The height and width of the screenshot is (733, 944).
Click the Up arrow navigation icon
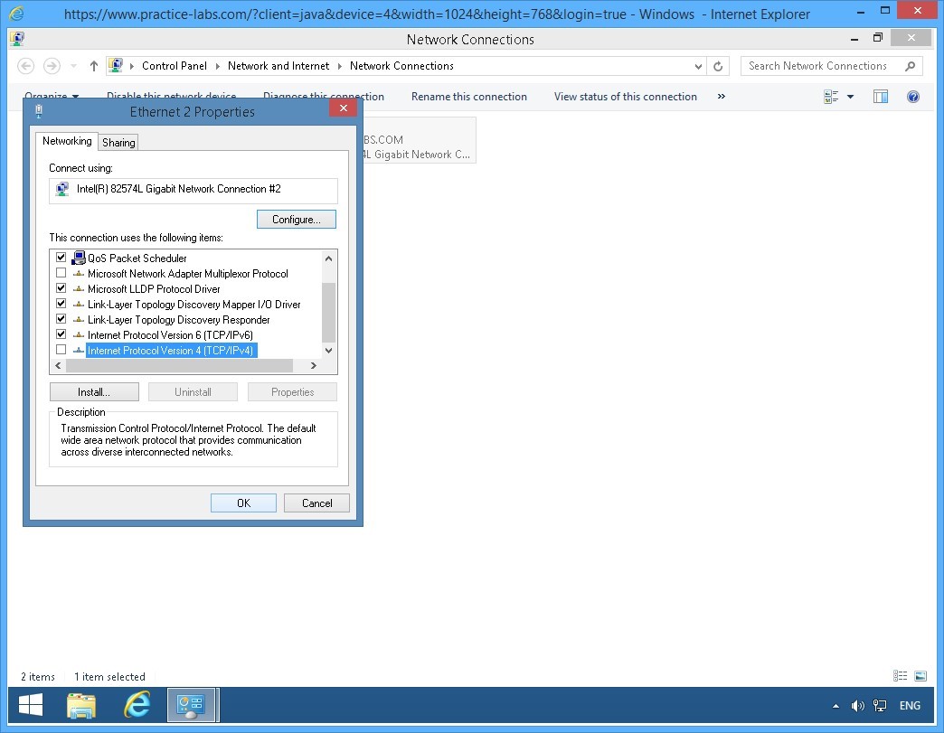pyautogui.click(x=94, y=66)
